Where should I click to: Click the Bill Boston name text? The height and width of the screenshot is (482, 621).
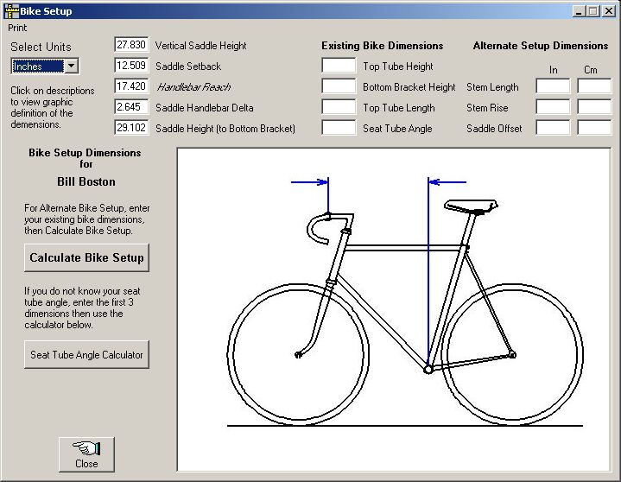pos(86,181)
